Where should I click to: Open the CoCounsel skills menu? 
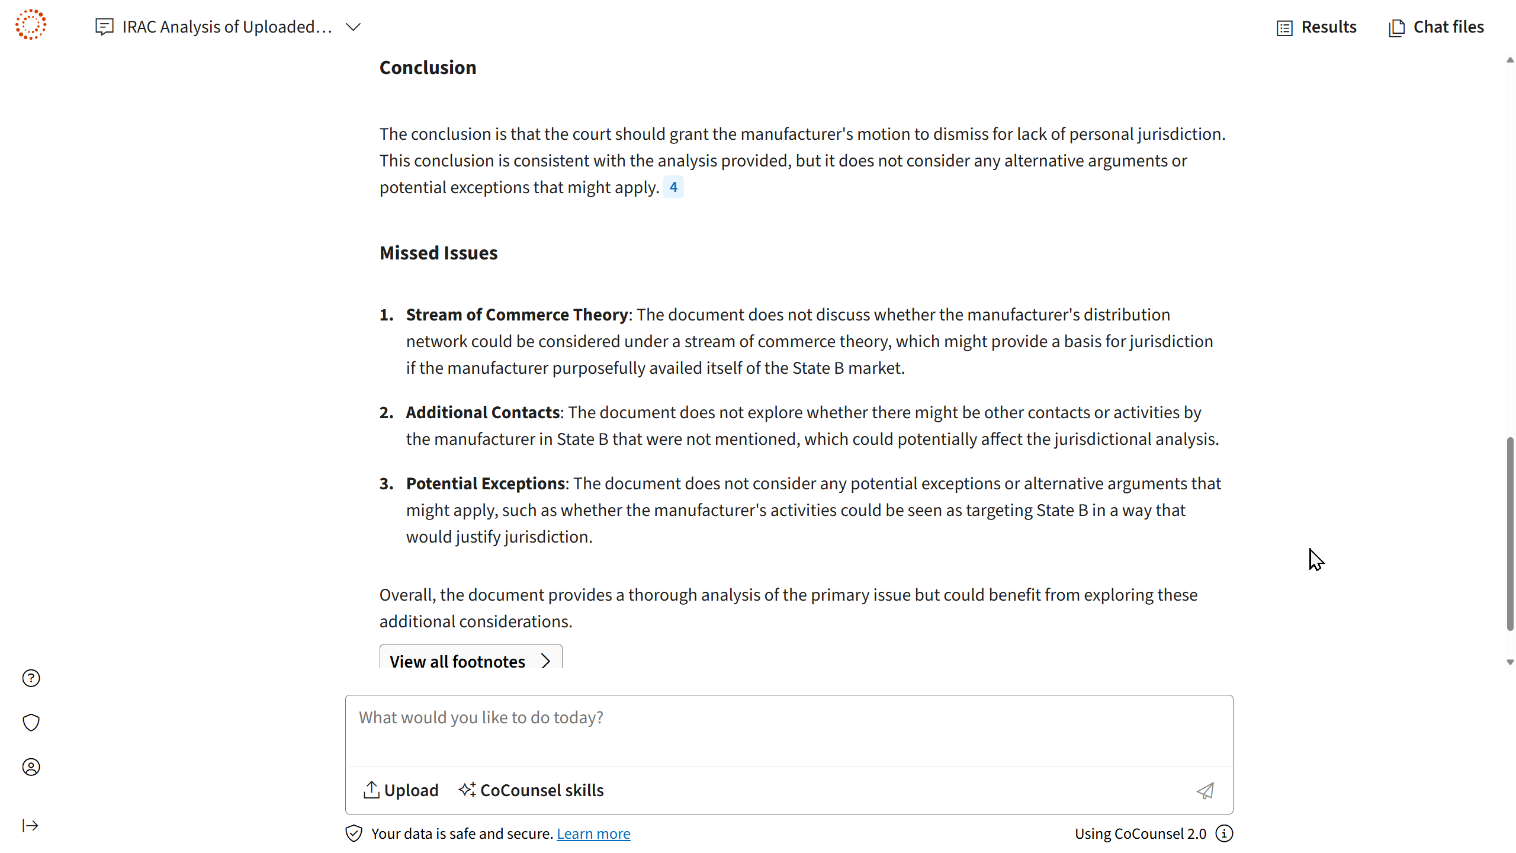[531, 790]
